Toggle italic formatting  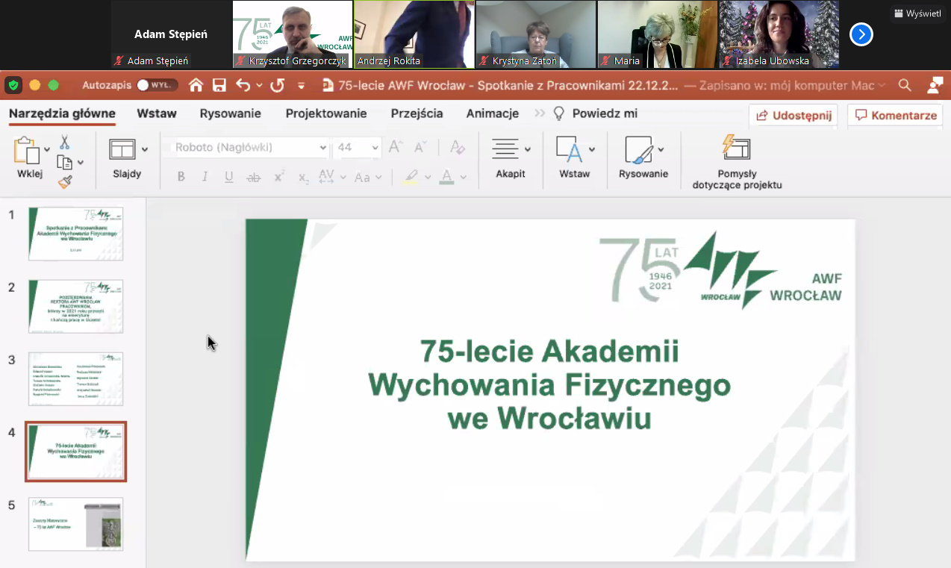205,177
